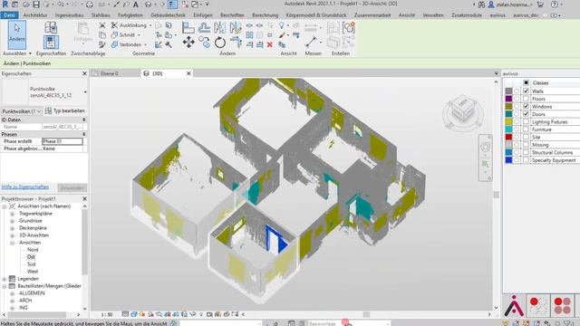Click the grey Walls color swatch
The height and width of the screenshot is (326, 580).
tap(508, 91)
